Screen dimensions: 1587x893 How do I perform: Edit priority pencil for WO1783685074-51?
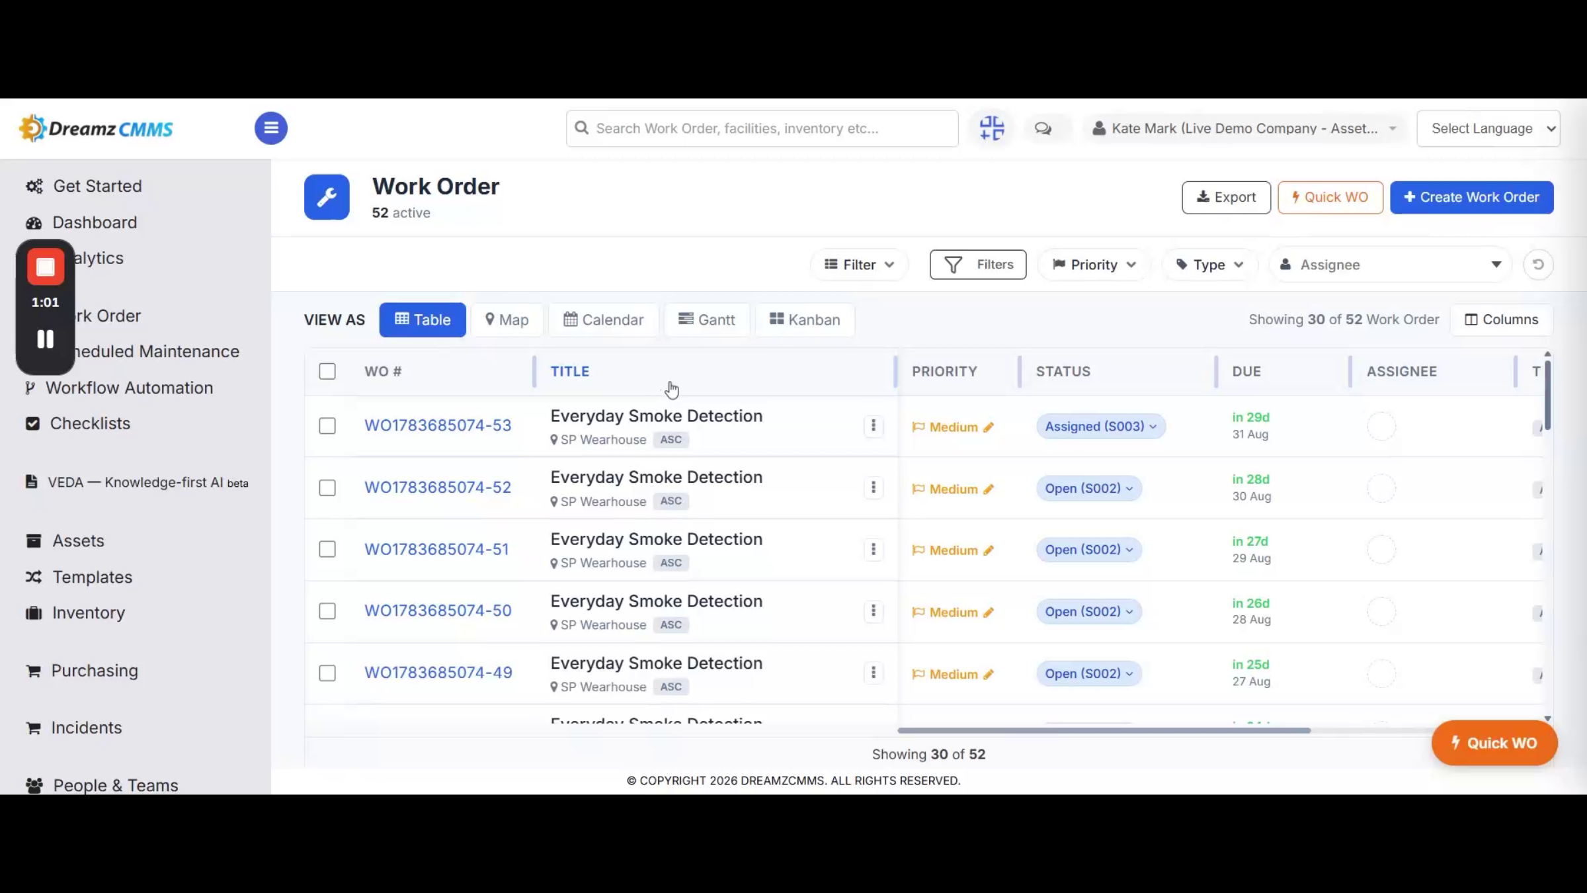click(989, 550)
